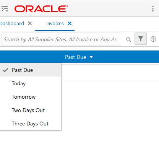Pick the Three Days Out option
Screen dimensions: 159x161
(30, 124)
